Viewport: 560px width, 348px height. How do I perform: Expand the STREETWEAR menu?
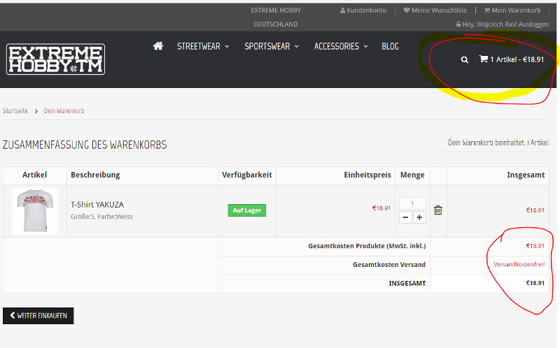tap(203, 46)
